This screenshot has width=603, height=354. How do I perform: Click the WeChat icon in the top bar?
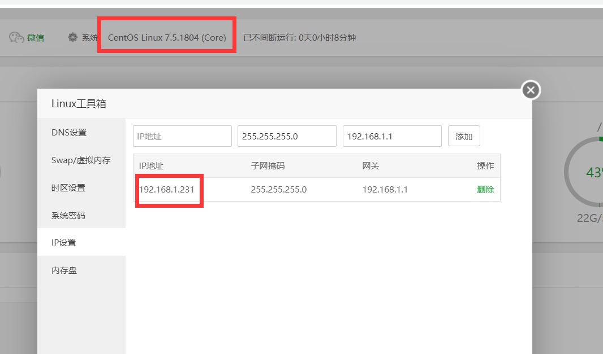(16, 37)
